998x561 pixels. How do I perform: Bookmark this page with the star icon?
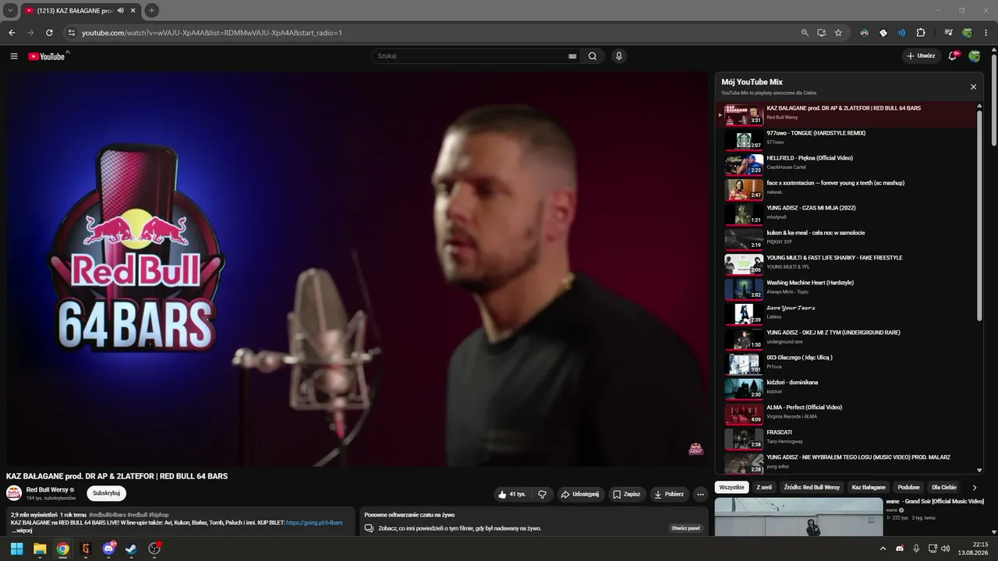(x=838, y=33)
